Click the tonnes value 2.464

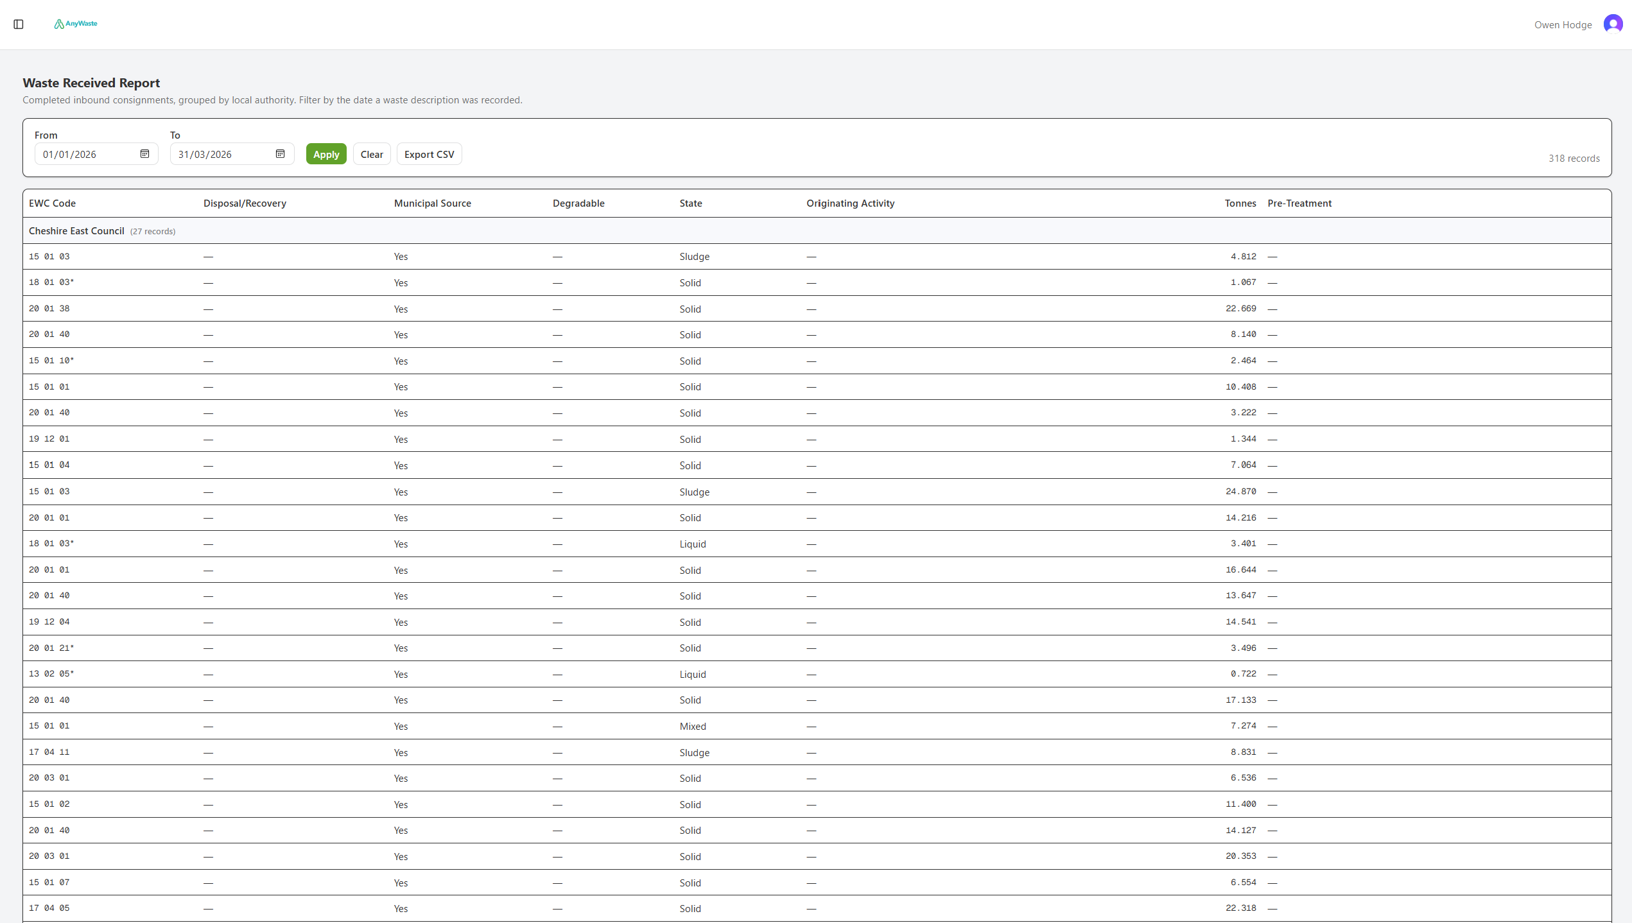pos(1243,361)
